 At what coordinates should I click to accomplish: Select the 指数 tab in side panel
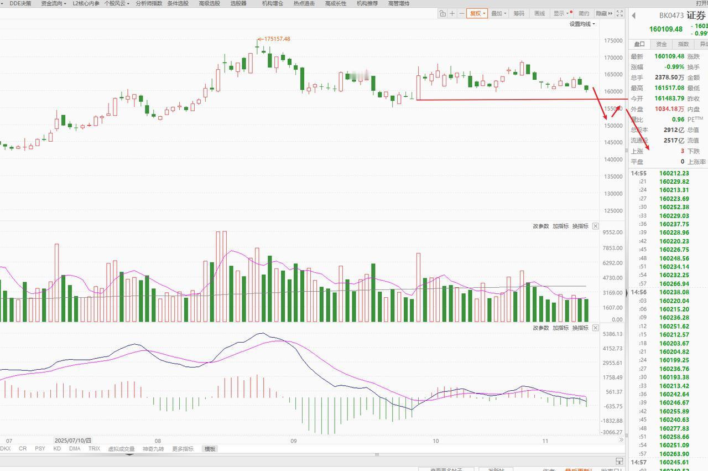684,44
